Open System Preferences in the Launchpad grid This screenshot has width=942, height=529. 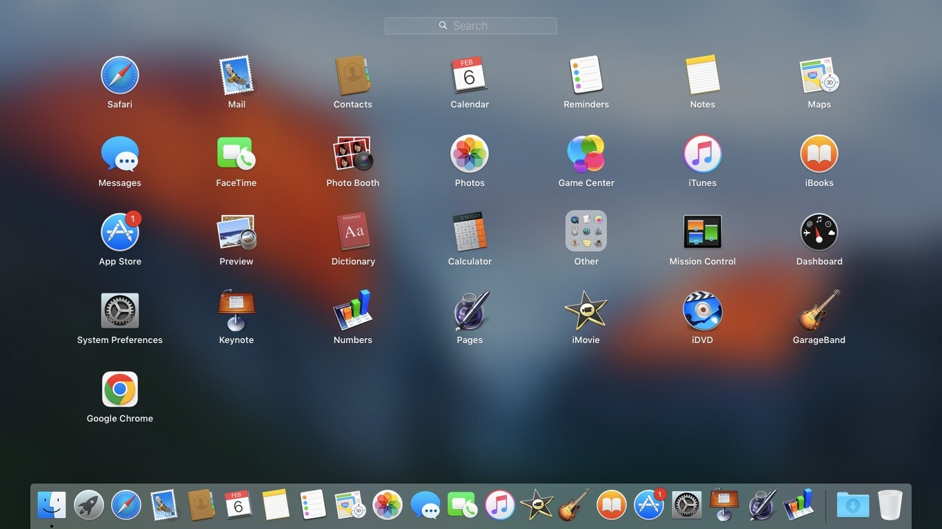(x=120, y=311)
